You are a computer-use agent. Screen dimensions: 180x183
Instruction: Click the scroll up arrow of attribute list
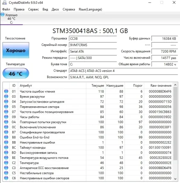point(175,85)
